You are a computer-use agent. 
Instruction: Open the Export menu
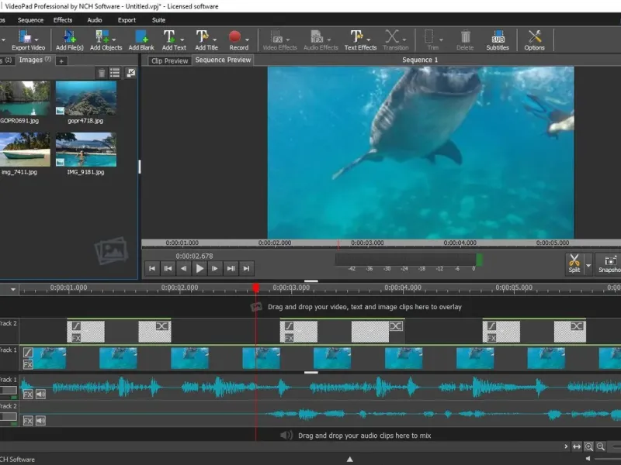(x=127, y=20)
